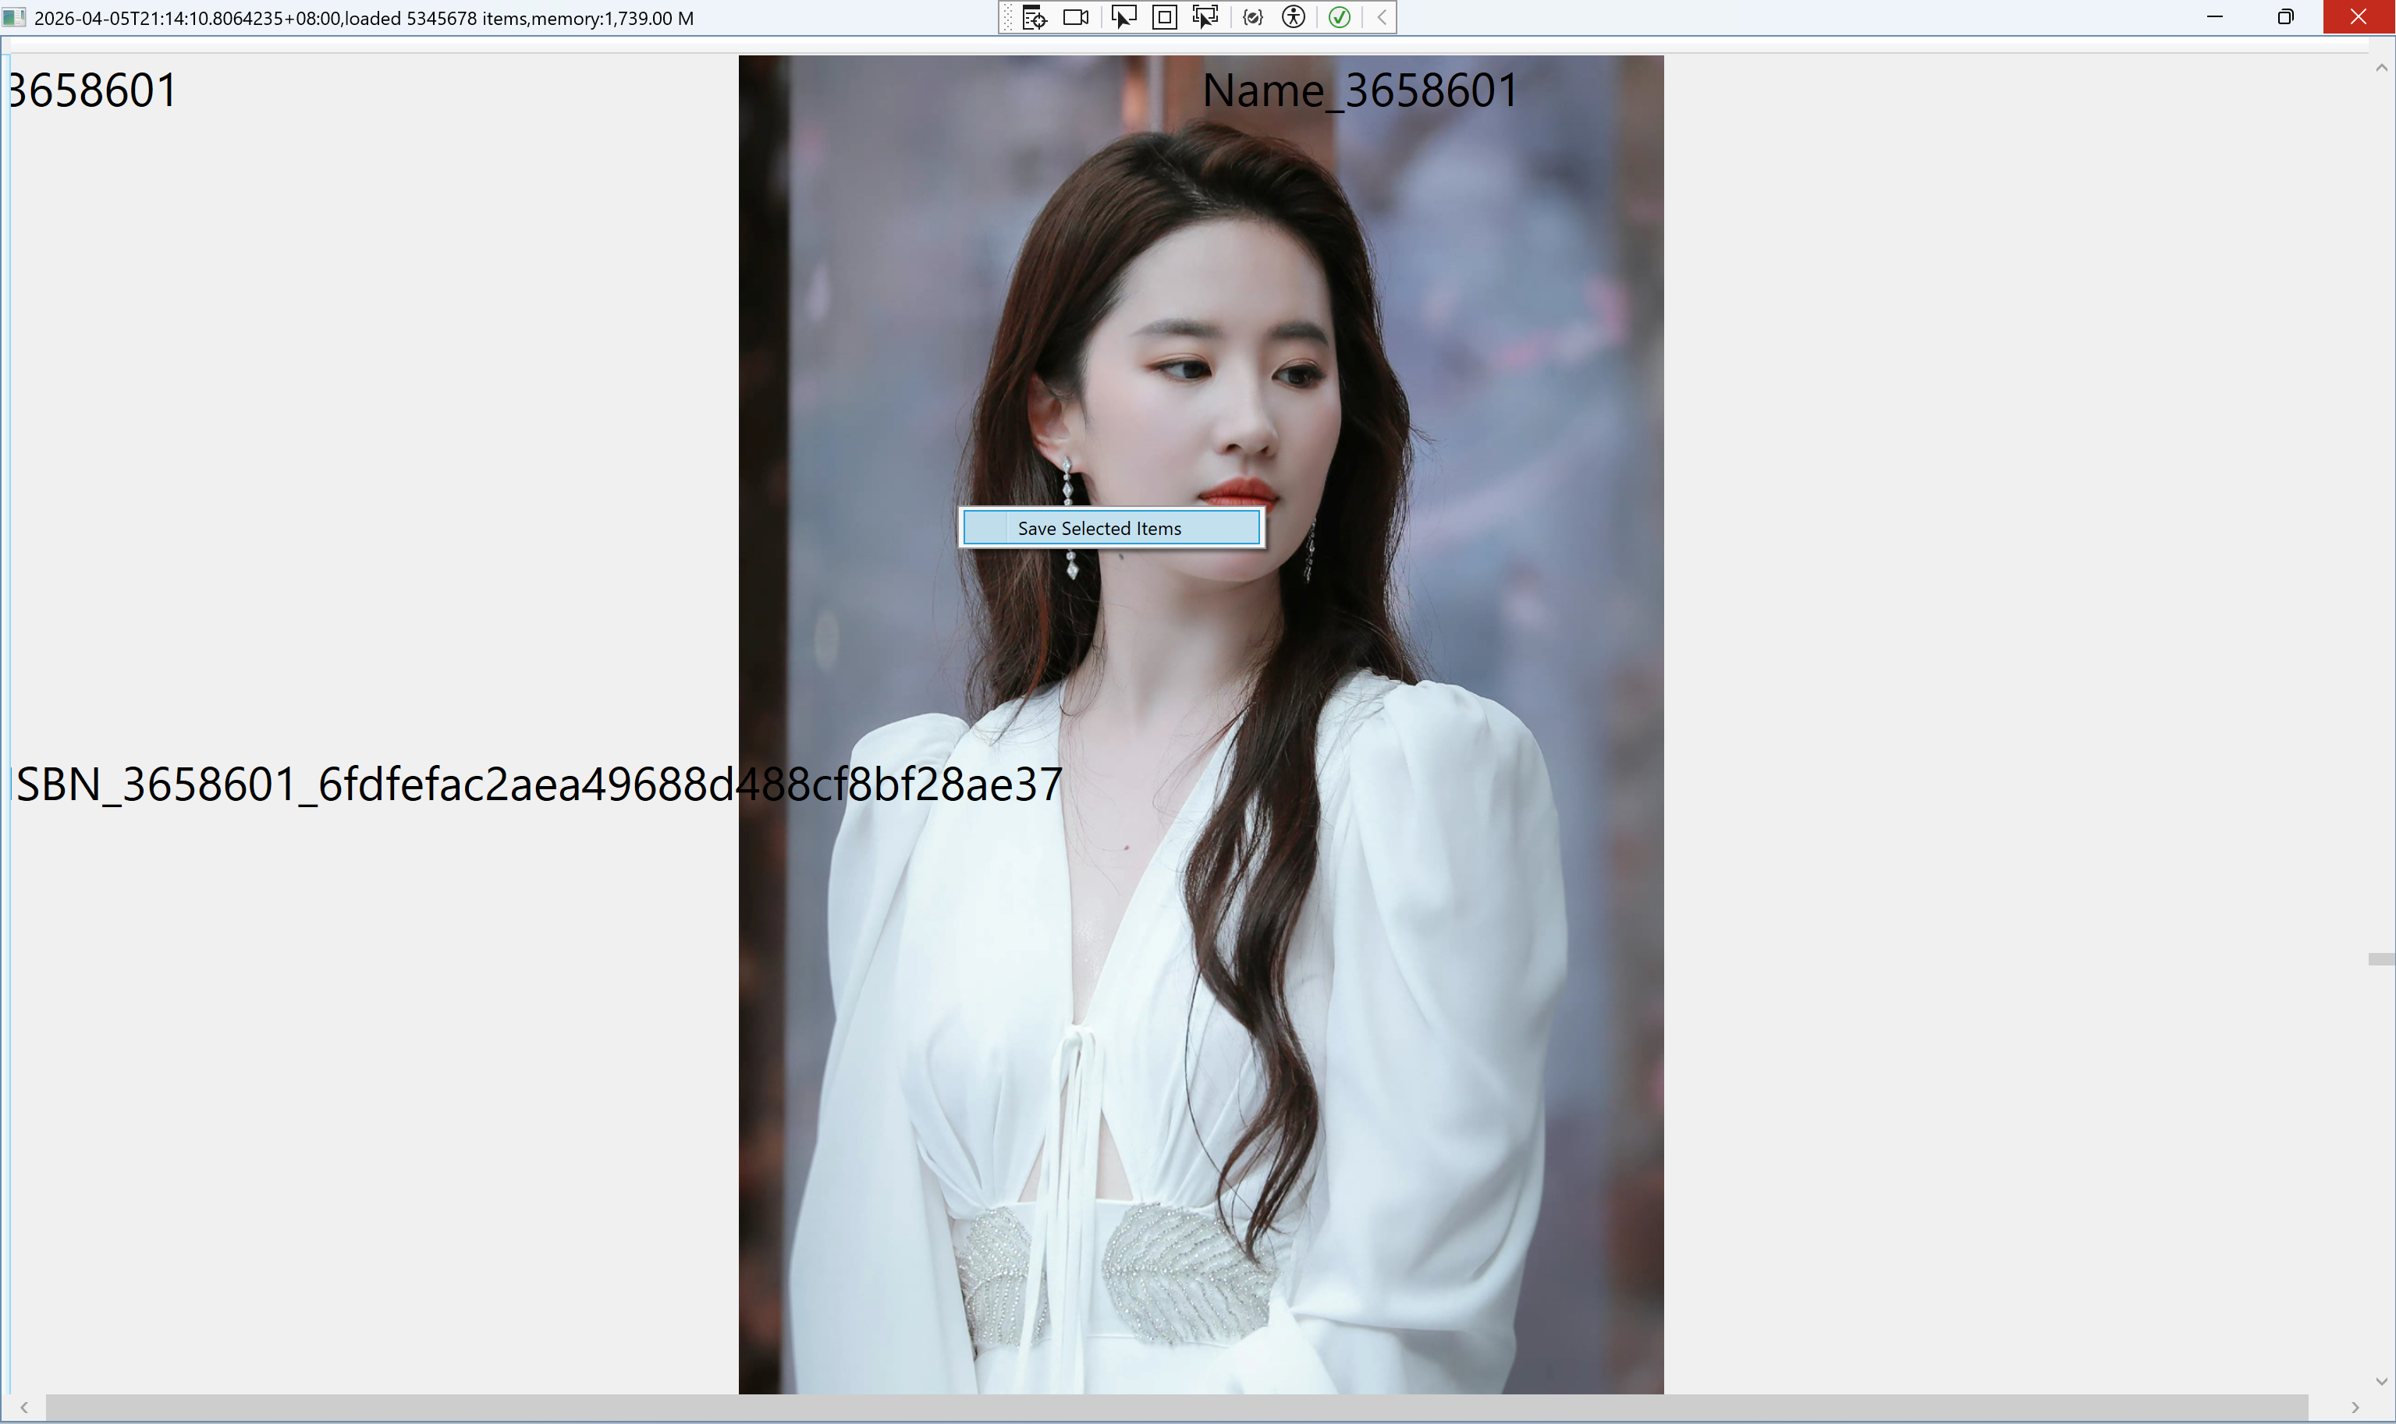
Task: Click horizontal scrollbar left arrow
Action: coord(24,1408)
